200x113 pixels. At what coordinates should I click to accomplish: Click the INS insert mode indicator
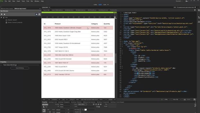point(185,100)
